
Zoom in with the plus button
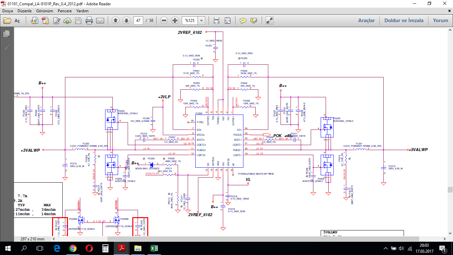[175, 21]
